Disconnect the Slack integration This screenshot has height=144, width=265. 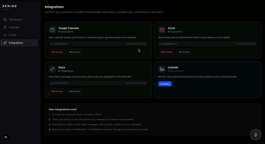point(57,91)
